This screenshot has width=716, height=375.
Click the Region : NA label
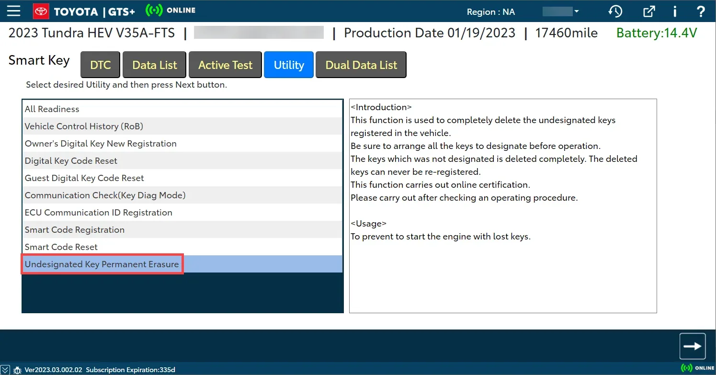tap(491, 12)
